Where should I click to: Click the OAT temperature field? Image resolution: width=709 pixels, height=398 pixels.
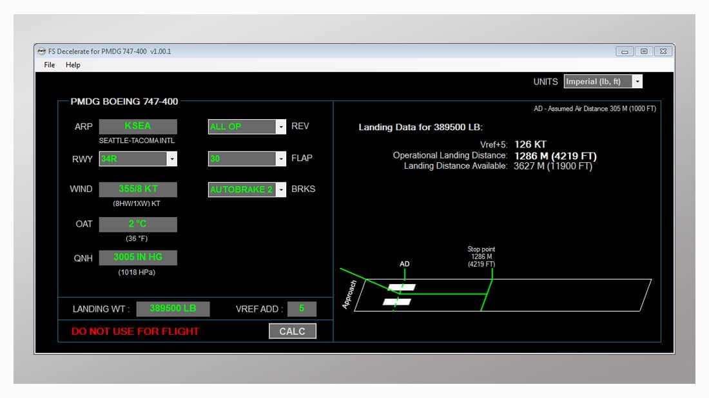point(137,224)
